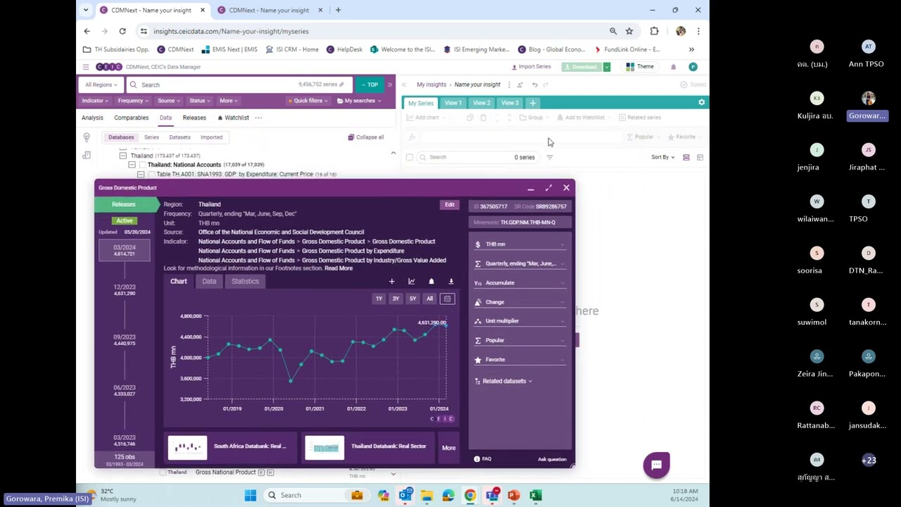Open user profile avatar P
The image size is (901, 507).
pos(693,67)
